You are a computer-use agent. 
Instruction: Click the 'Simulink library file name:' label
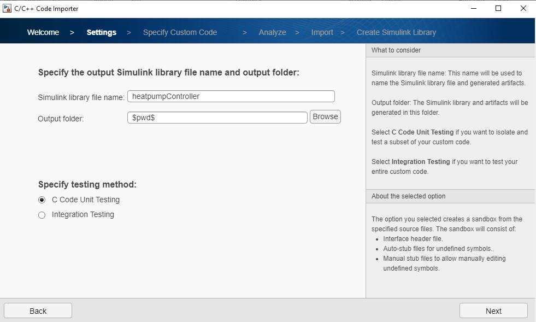click(81, 97)
